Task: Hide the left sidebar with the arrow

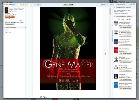Action: pyautogui.click(x=26, y=27)
